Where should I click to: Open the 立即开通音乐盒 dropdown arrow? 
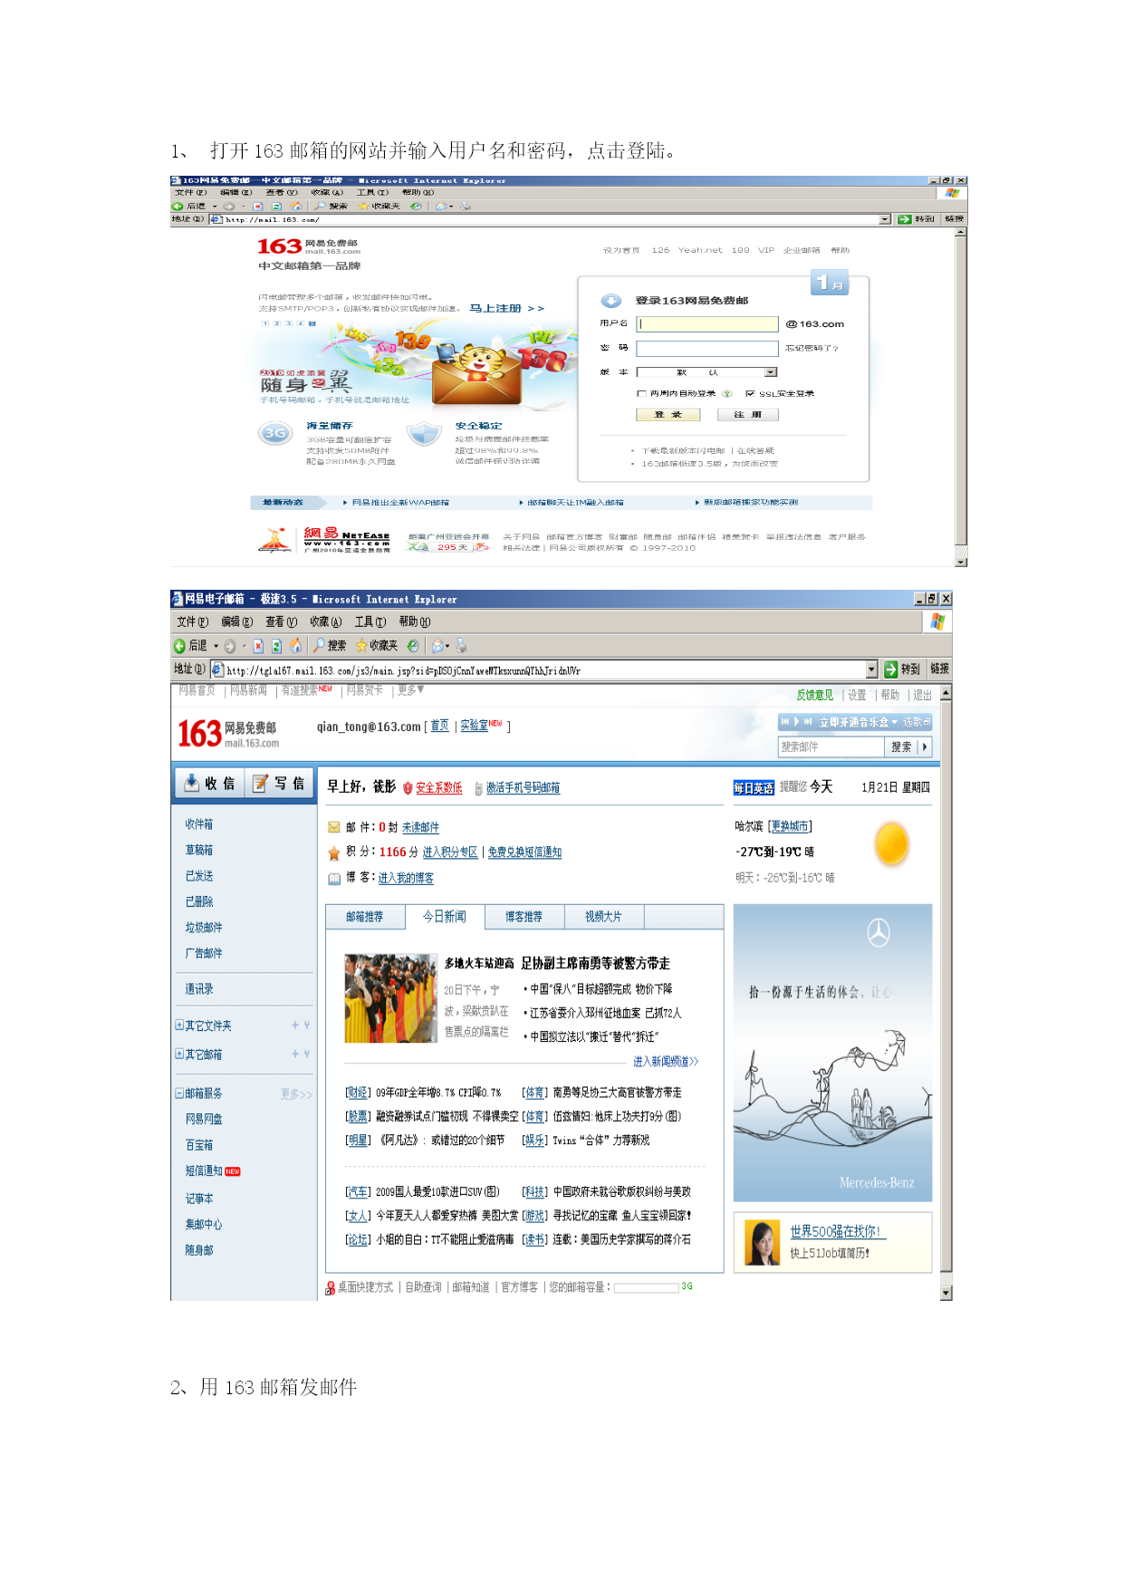(895, 722)
